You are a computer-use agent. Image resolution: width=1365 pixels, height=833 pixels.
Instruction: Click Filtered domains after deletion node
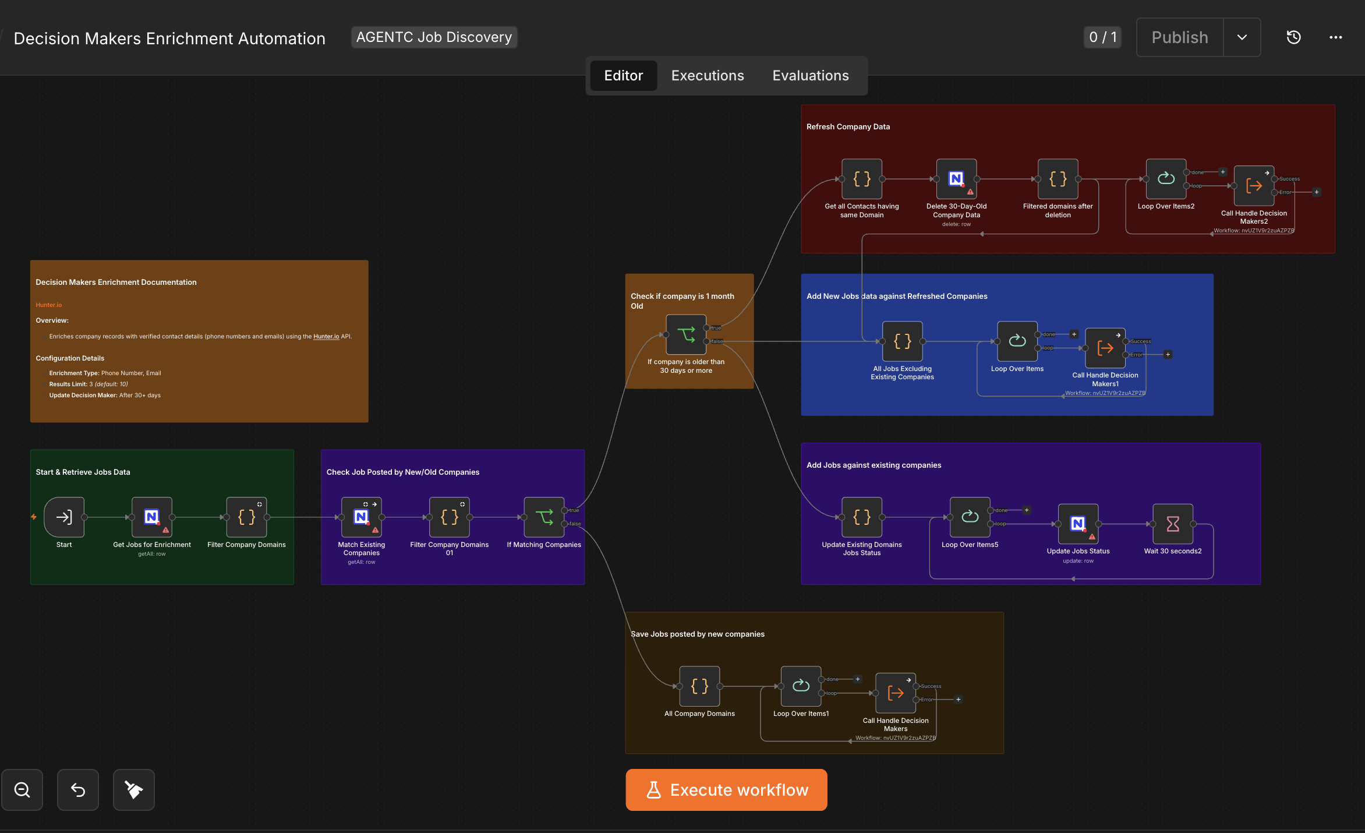(x=1058, y=179)
